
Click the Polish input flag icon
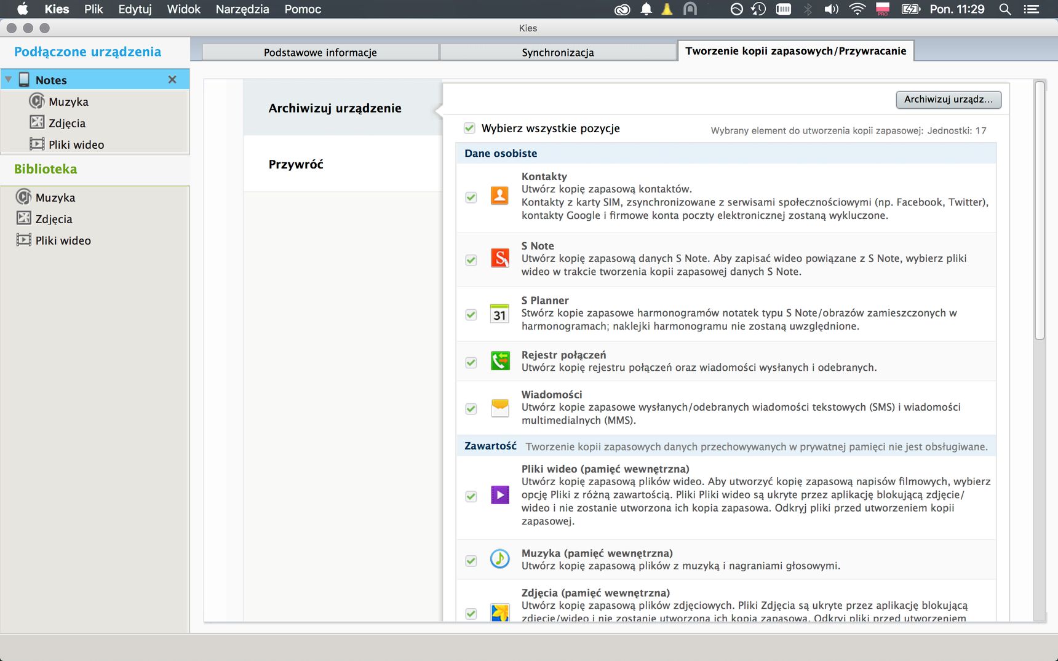tap(883, 9)
